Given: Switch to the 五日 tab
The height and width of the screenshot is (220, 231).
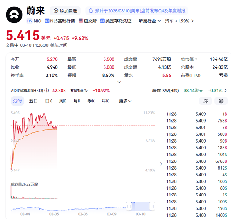Looking at the screenshot, I should [x=33, y=101].
